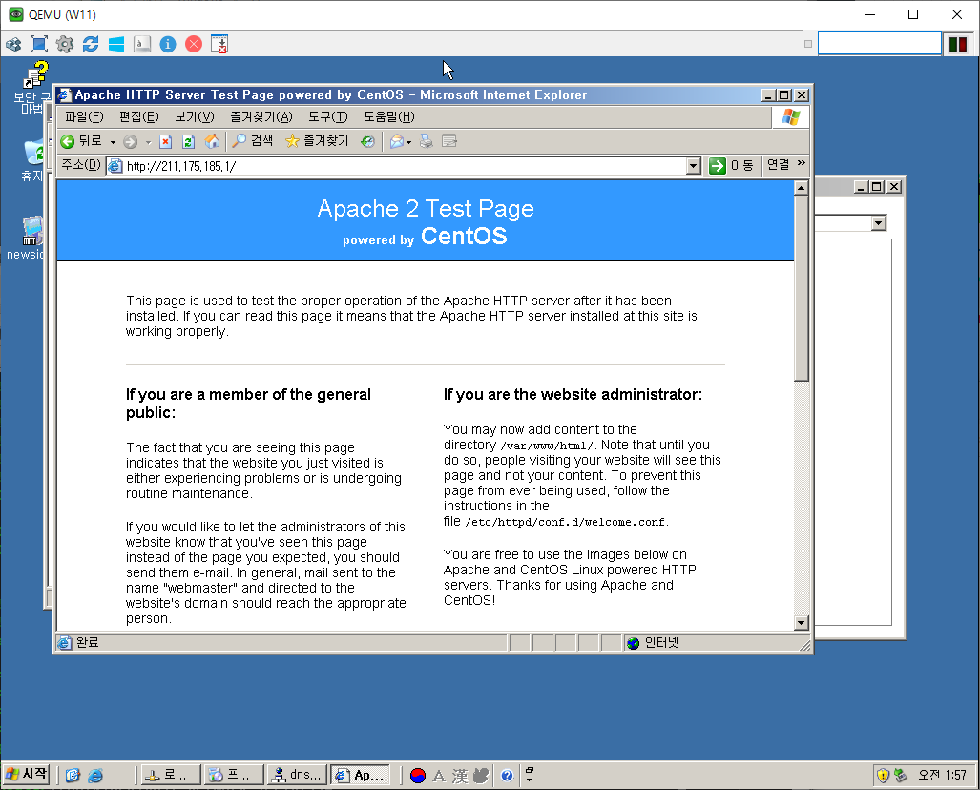Click the Mail envelope icon
Screen dimensions: 980x790
(396, 142)
